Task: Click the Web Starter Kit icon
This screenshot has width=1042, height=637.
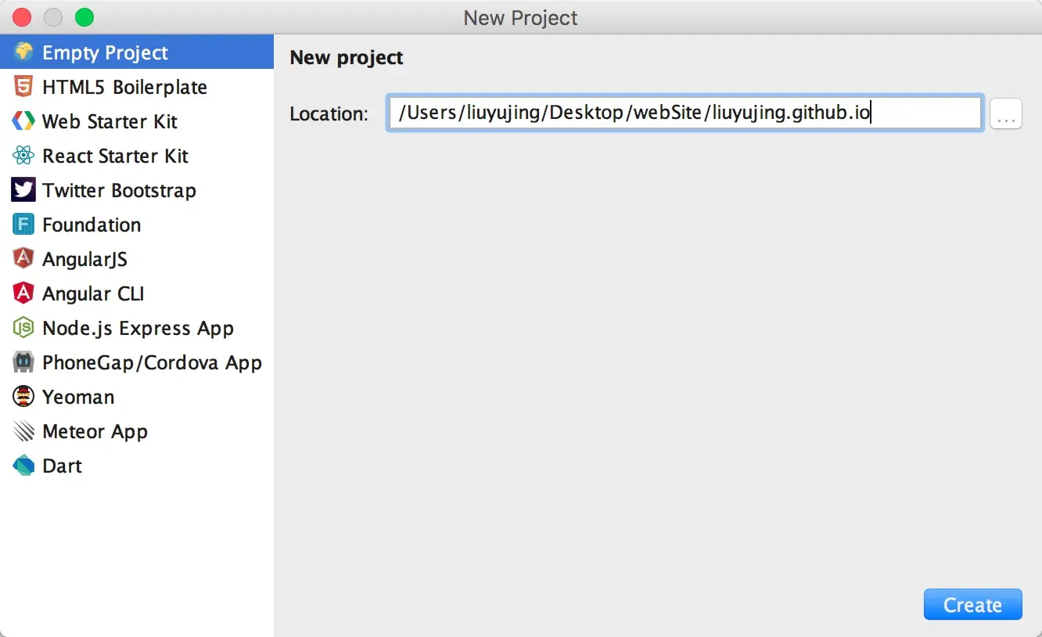Action: click(23, 121)
